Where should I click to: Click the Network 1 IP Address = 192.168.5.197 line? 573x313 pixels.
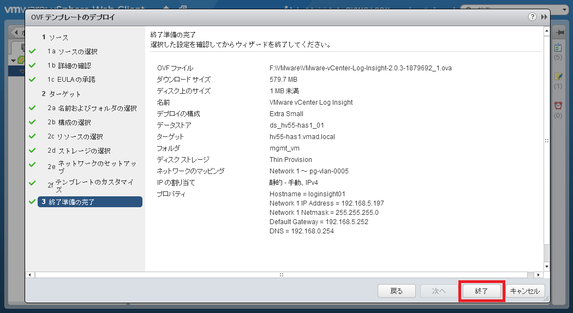[x=327, y=203]
